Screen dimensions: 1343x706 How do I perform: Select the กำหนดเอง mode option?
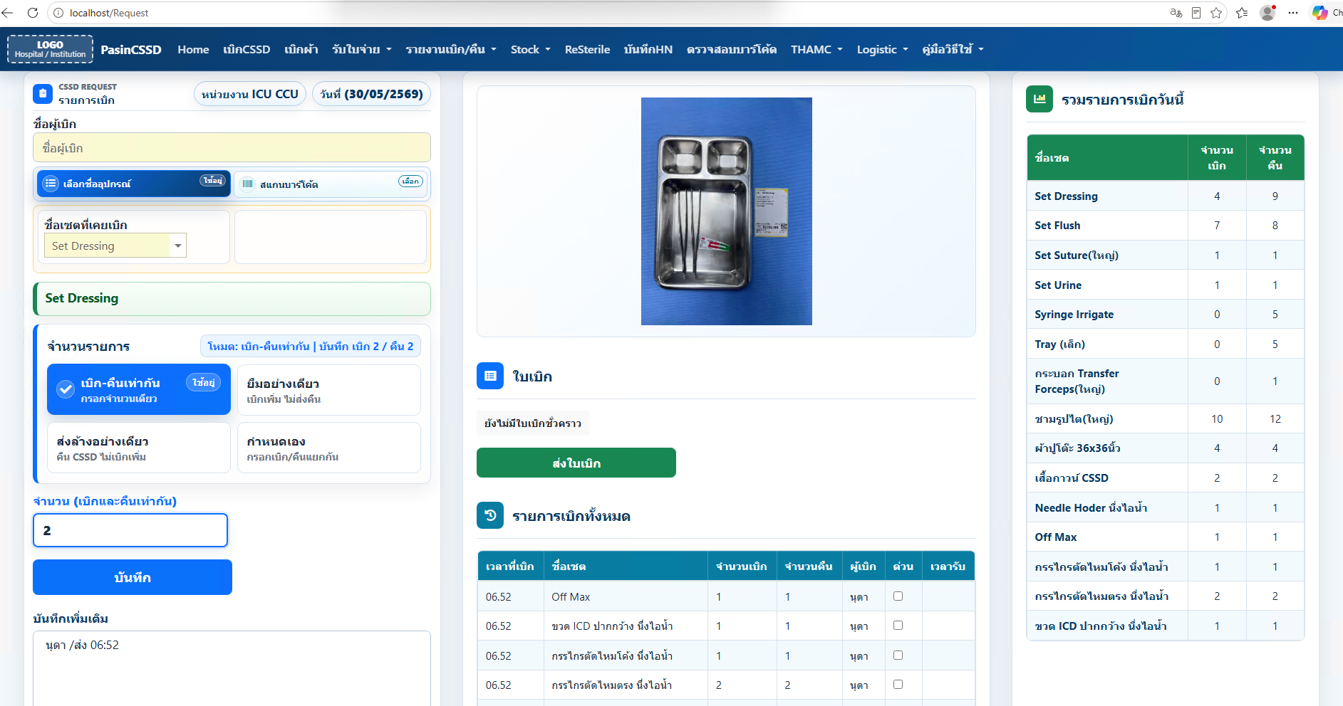(328, 448)
